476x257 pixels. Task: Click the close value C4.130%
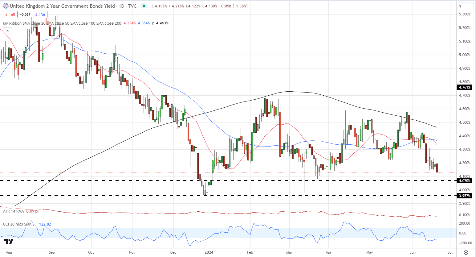point(210,6)
